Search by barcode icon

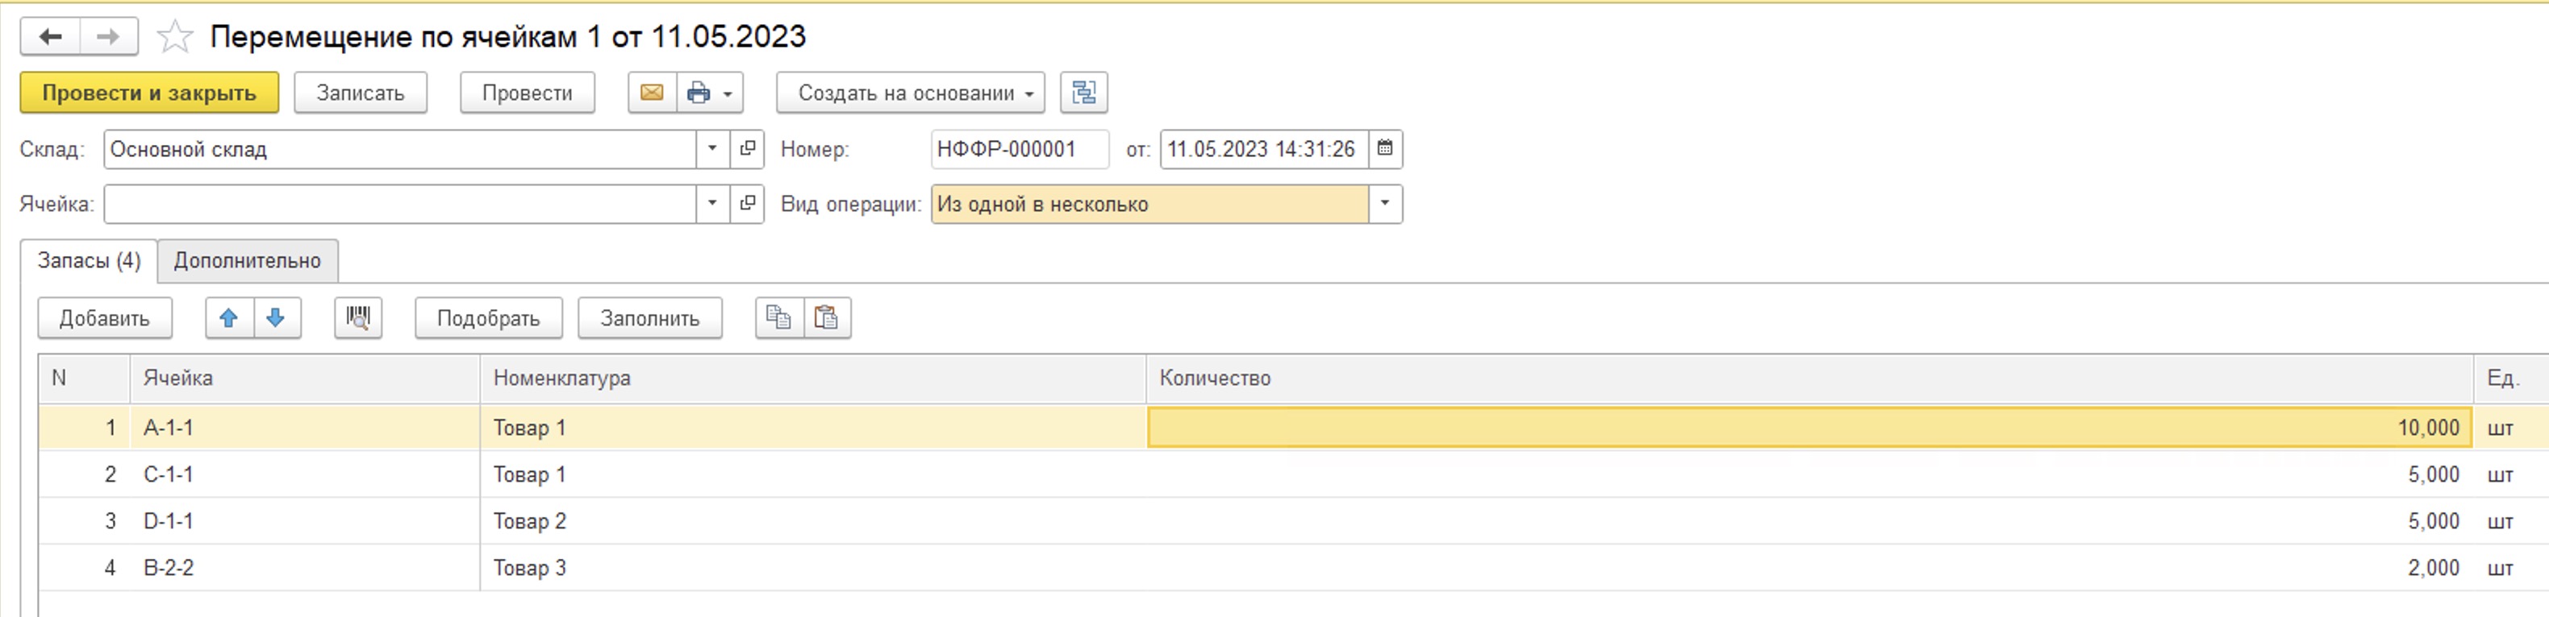coord(358,318)
